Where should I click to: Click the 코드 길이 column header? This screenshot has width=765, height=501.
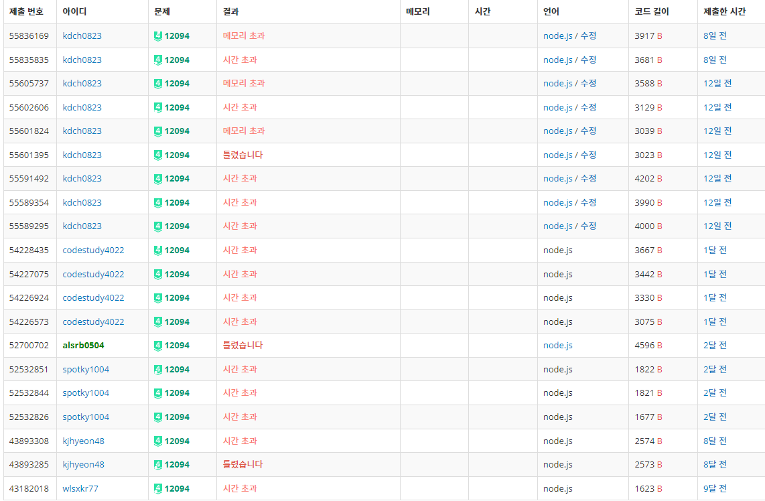point(652,11)
